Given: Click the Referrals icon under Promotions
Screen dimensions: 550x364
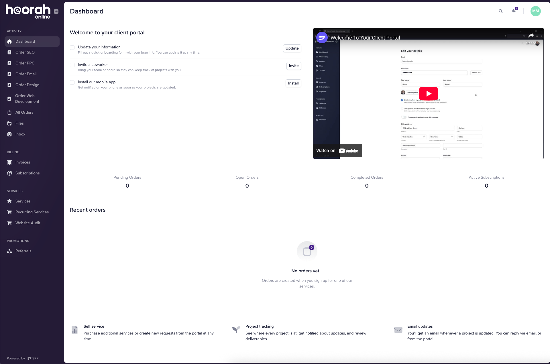Looking at the screenshot, I should pyautogui.click(x=9, y=251).
